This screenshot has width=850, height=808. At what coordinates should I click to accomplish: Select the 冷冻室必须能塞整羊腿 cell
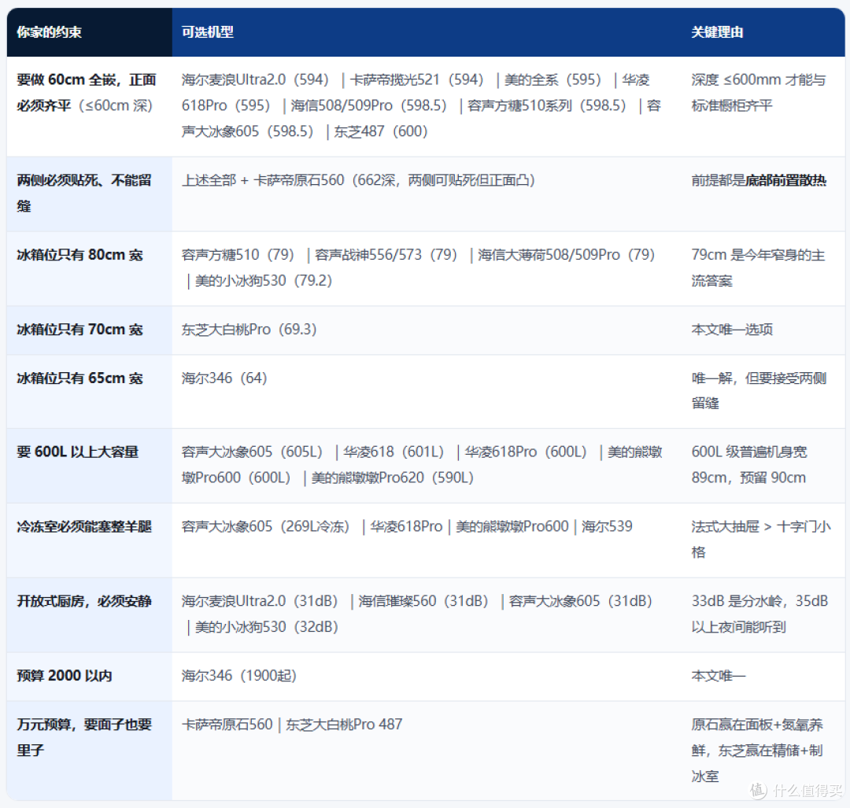coord(90,540)
